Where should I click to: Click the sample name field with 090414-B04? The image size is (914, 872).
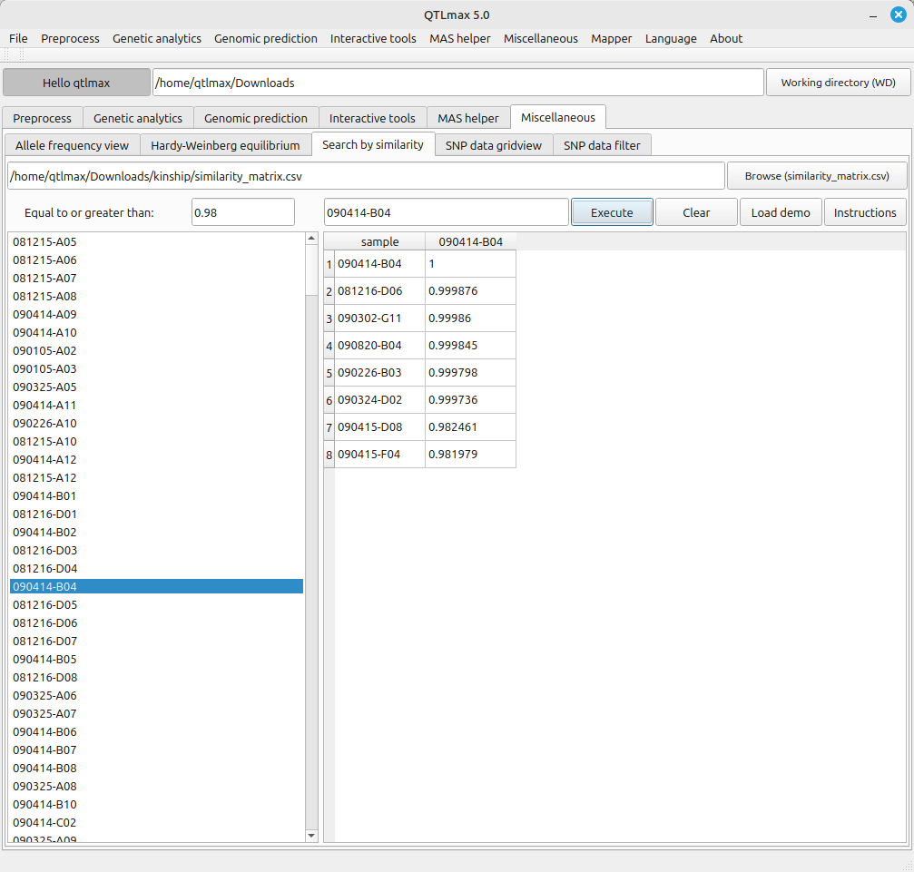click(446, 212)
